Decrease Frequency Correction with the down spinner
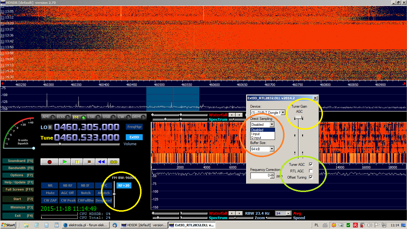 point(272,177)
